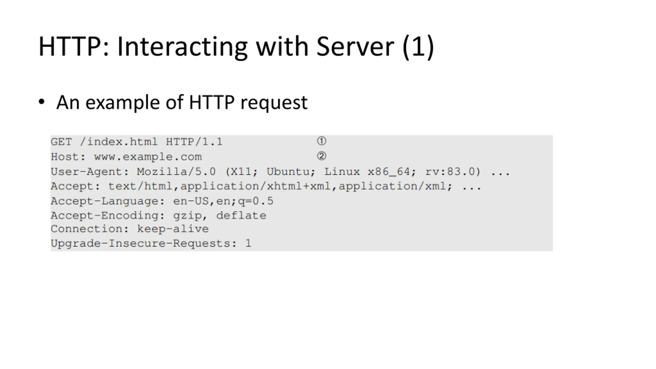Click the '/index.html' path text
The height and width of the screenshot is (369, 656).
pyautogui.click(x=119, y=142)
